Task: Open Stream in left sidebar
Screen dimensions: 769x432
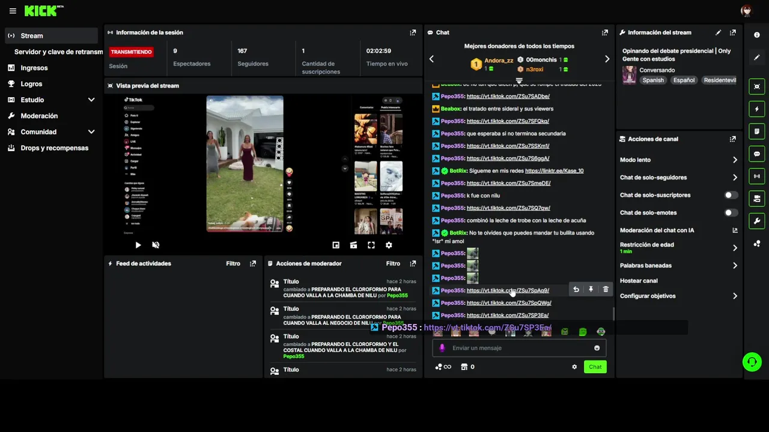Action: pos(51,35)
